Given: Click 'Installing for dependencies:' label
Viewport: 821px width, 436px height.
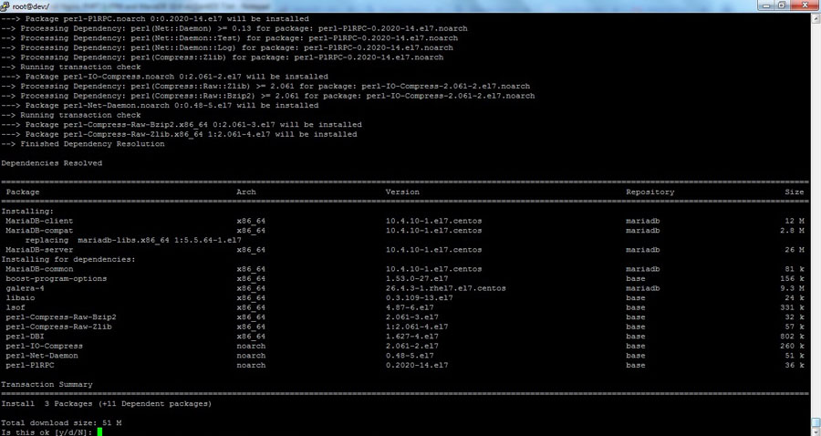Looking at the screenshot, I should click(68, 260).
